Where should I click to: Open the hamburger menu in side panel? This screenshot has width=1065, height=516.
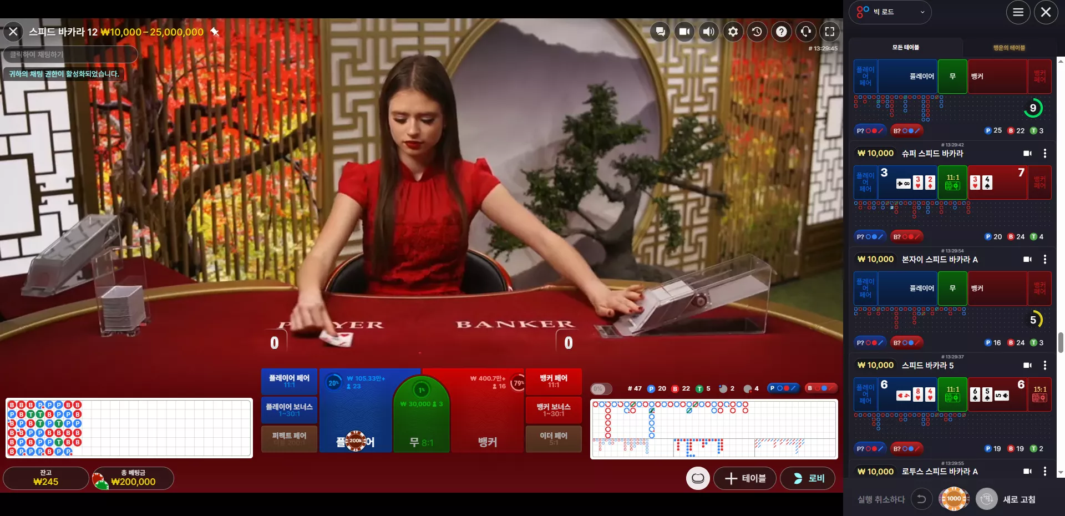pos(1018,12)
